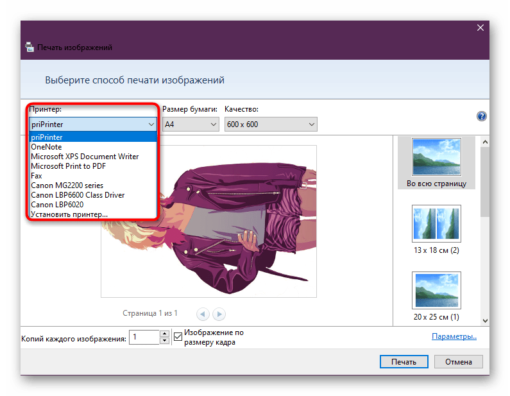510x396 pixels.
Task: Increase copies with stepper up arrow
Action: [165, 334]
